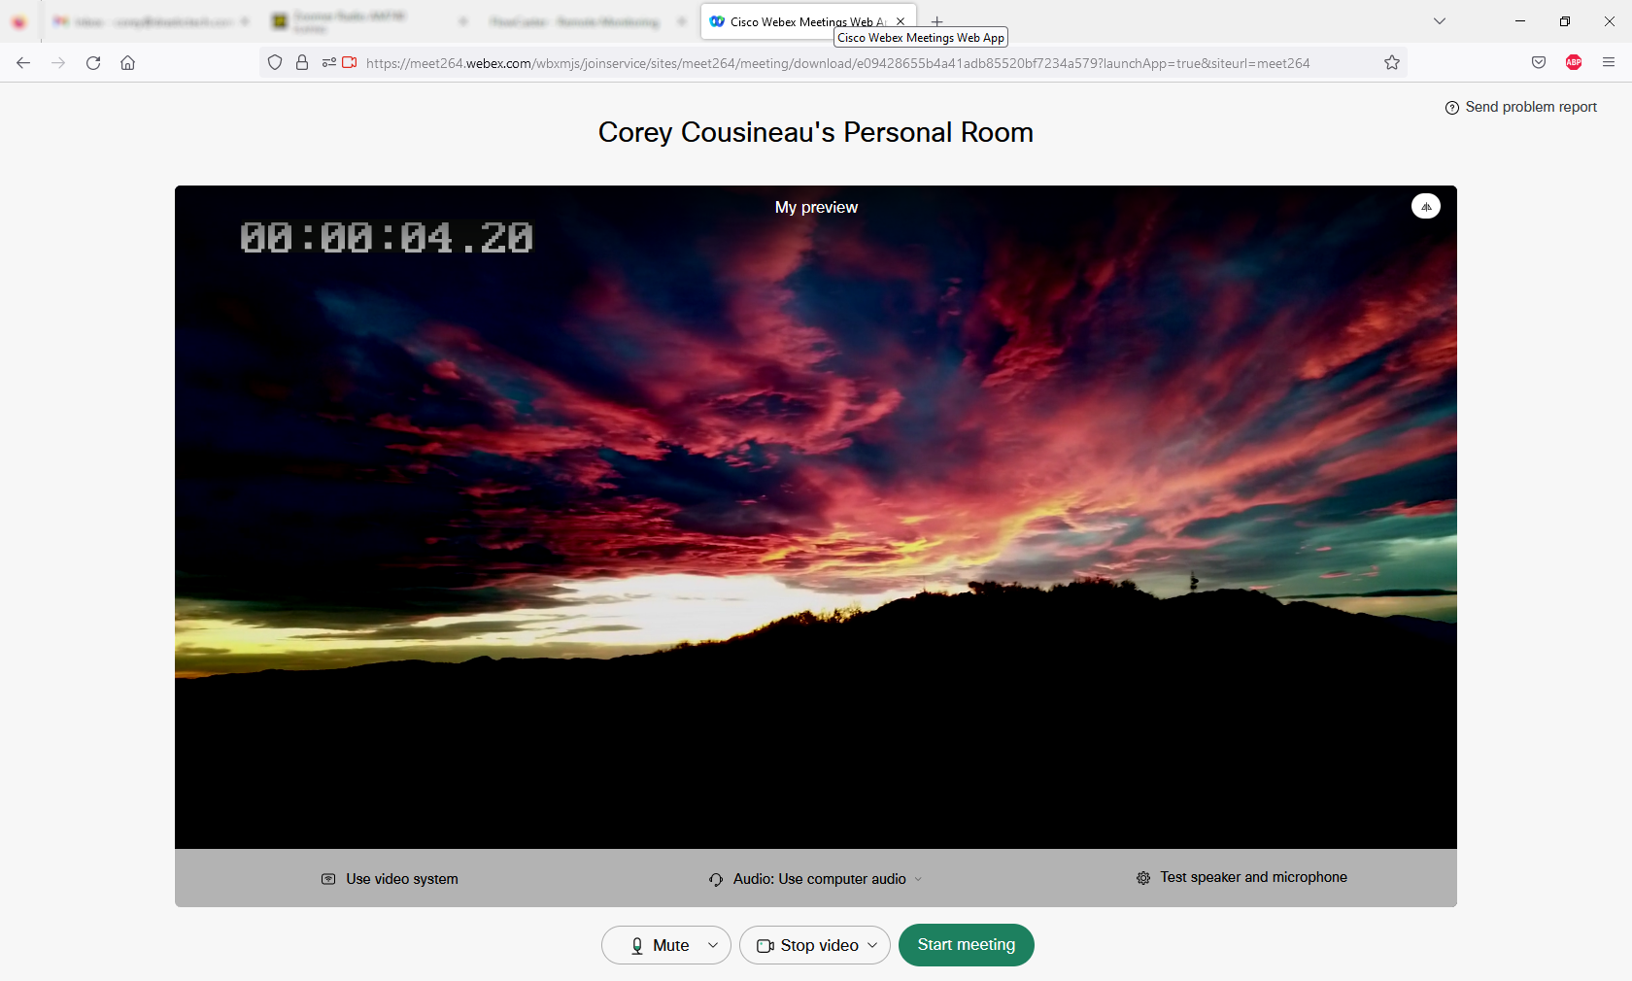1632x981 pixels.
Task: Click the My preview video area
Action: click(816, 517)
